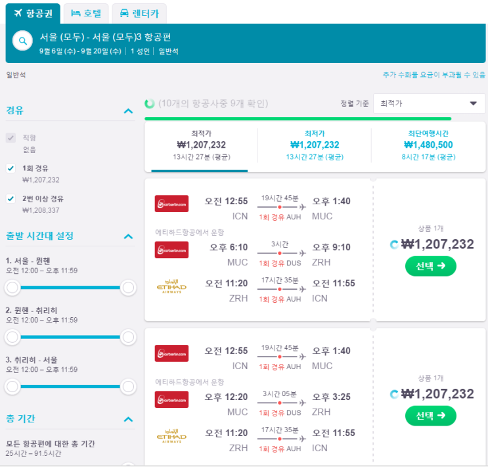Click the loading spinner beside airline count
Viewport: 488px width, 467px height.
[150, 104]
